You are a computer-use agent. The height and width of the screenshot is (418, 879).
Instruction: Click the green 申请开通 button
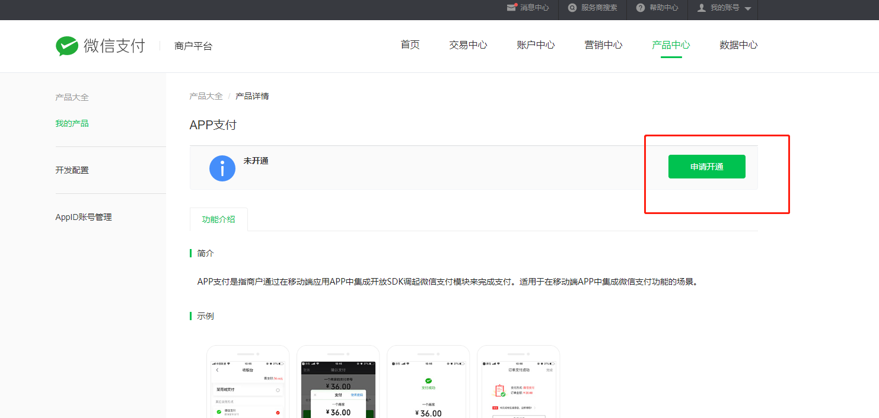706,167
